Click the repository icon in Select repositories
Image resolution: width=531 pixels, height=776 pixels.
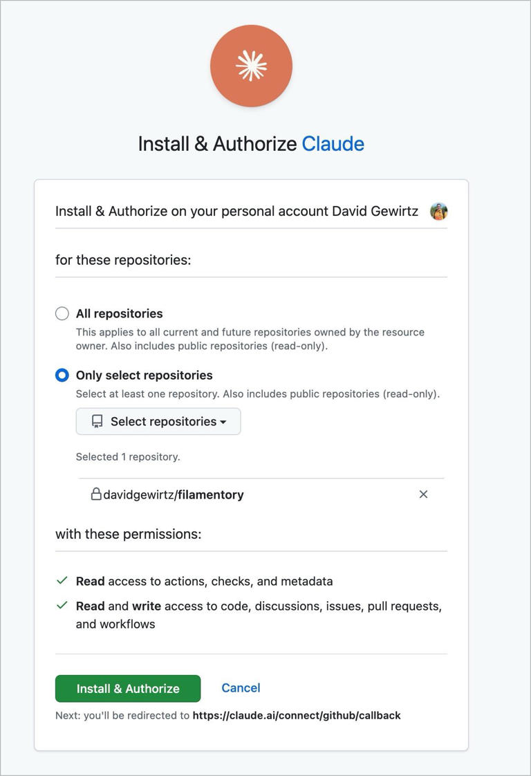(97, 421)
